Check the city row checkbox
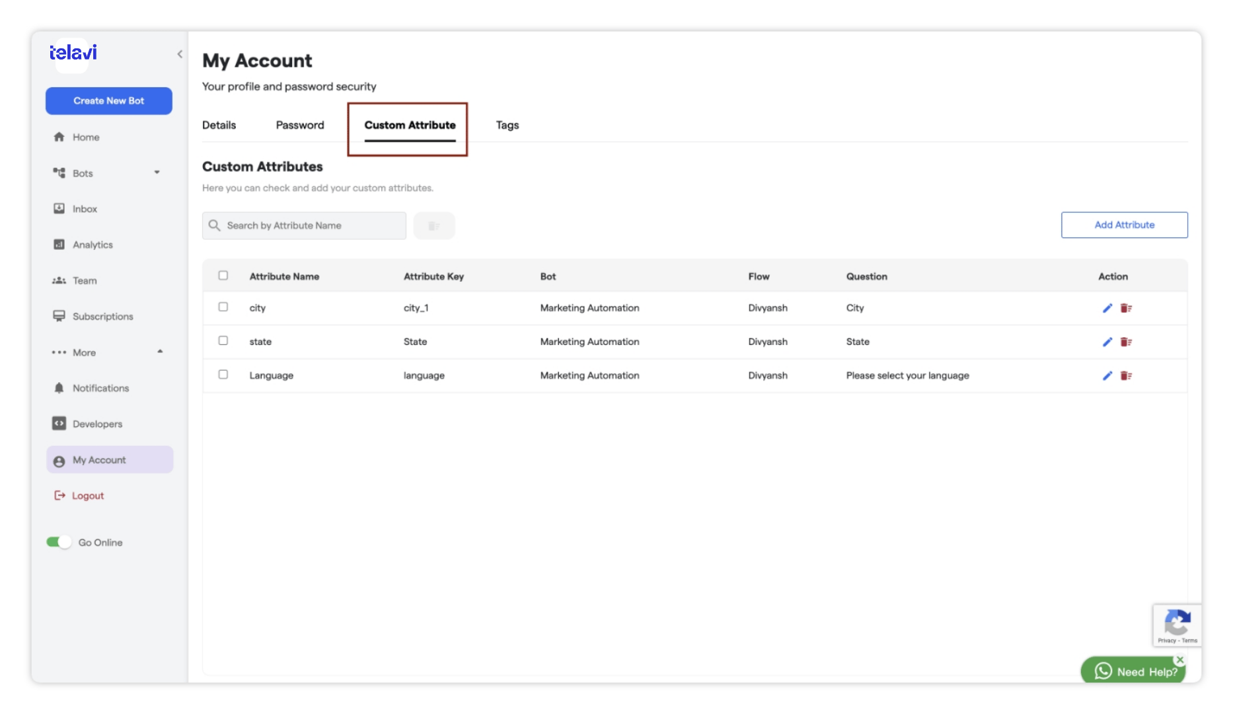Image resolution: width=1233 pixels, height=714 pixels. coord(223,307)
